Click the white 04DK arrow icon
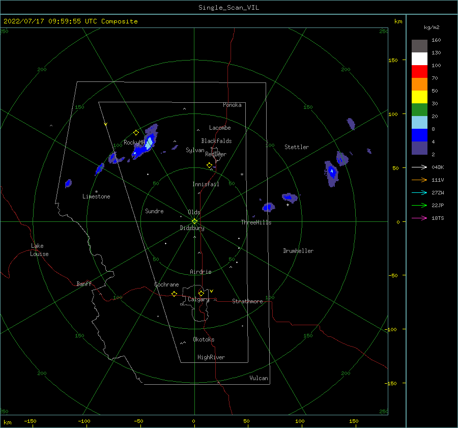Image resolution: width=458 pixels, height=428 pixels. tap(419, 167)
